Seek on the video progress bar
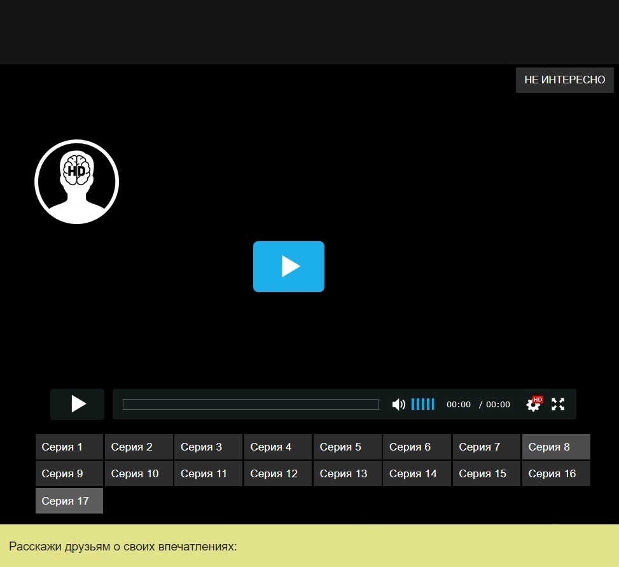This screenshot has height=567, width=619. (x=250, y=405)
